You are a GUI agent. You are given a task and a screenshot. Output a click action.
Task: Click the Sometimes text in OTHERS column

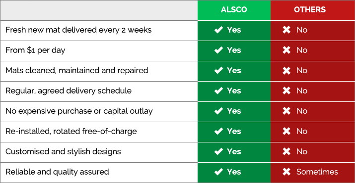317,172
